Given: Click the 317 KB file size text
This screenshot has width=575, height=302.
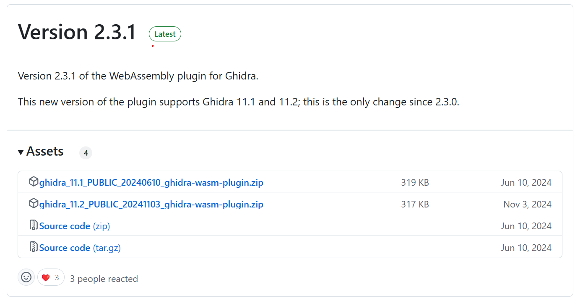Looking at the screenshot, I should point(415,205).
